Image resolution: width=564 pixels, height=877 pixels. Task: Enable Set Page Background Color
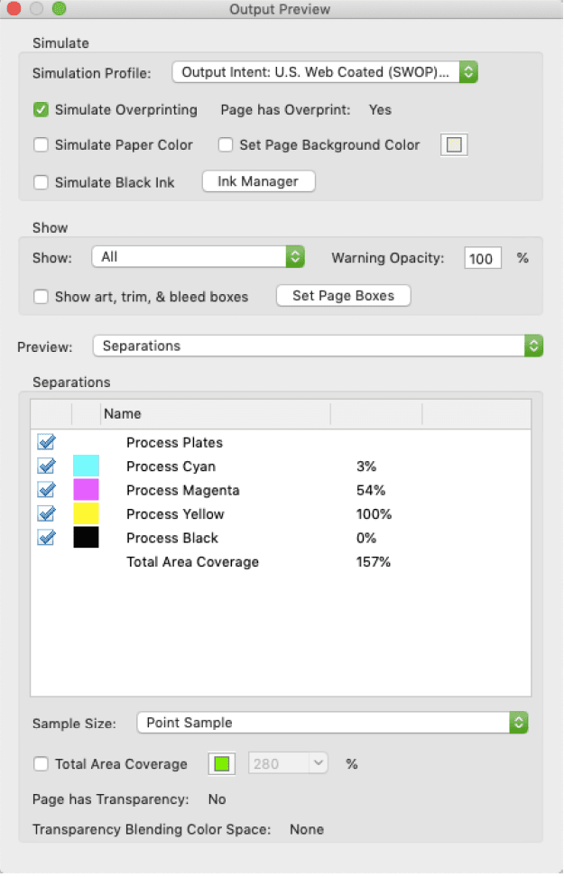tap(225, 144)
